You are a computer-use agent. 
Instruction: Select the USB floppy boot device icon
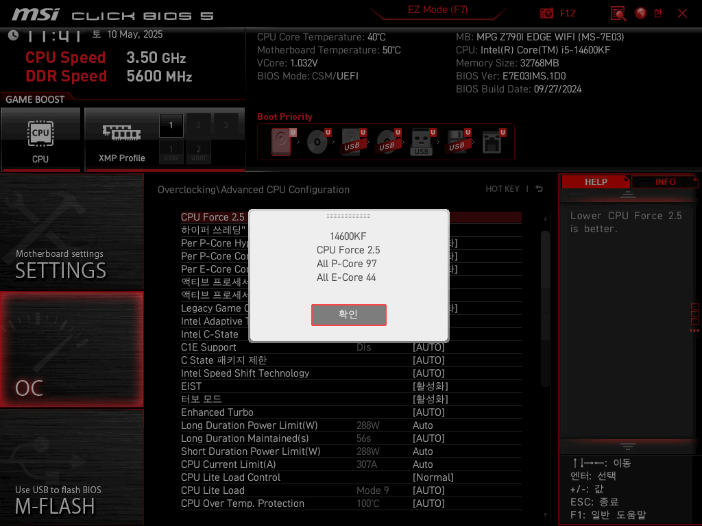[x=458, y=141]
